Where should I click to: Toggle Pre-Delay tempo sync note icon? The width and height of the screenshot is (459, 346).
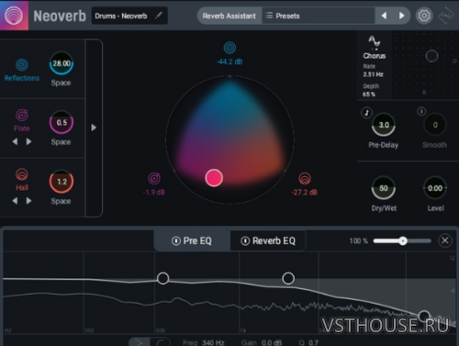click(x=366, y=113)
